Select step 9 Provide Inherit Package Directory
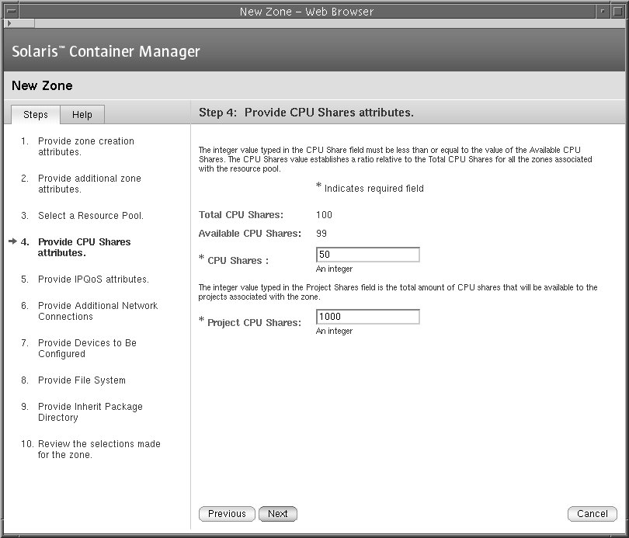Viewport: 629px width, 538px height. pyautogui.click(x=90, y=412)
